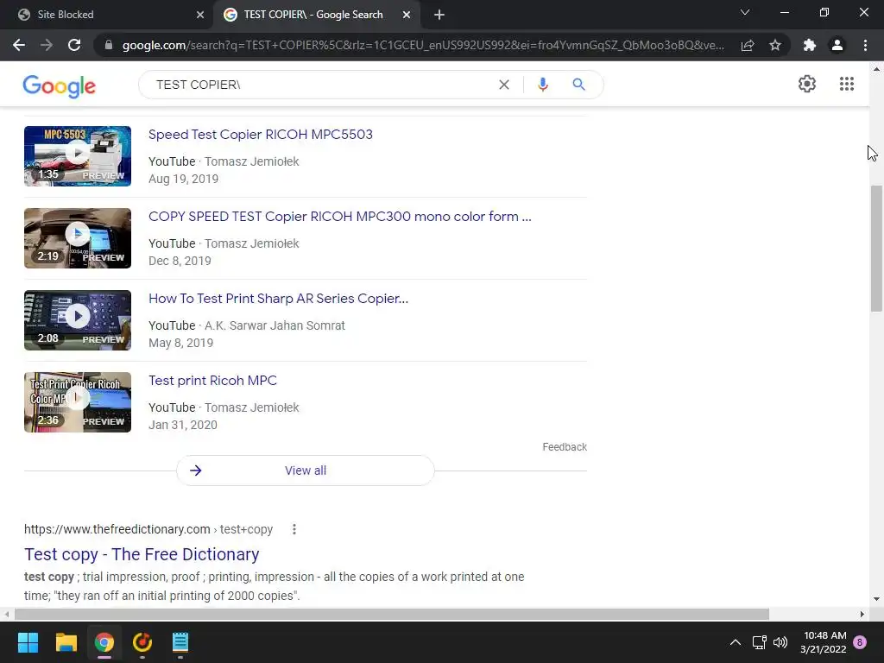This screenshot has width=884, height=663.
Task: Click the scroll-down arrow of vertical scrollbar
Action: [876, 599]
